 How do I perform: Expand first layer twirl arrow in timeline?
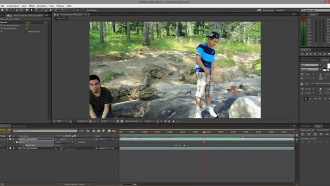pos(8,139)
